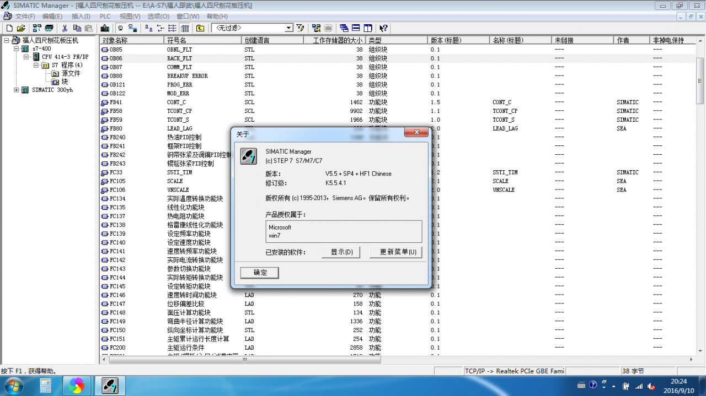The height and width of the screenshot is (396, 706).
Task: Select the FC200 主驱运行条件 block icon
Action: coord(105,348)
